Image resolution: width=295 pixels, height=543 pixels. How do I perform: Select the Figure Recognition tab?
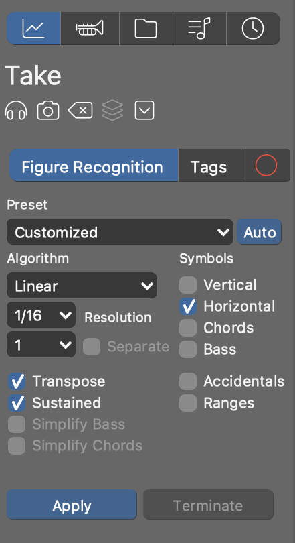coord(93,166)
